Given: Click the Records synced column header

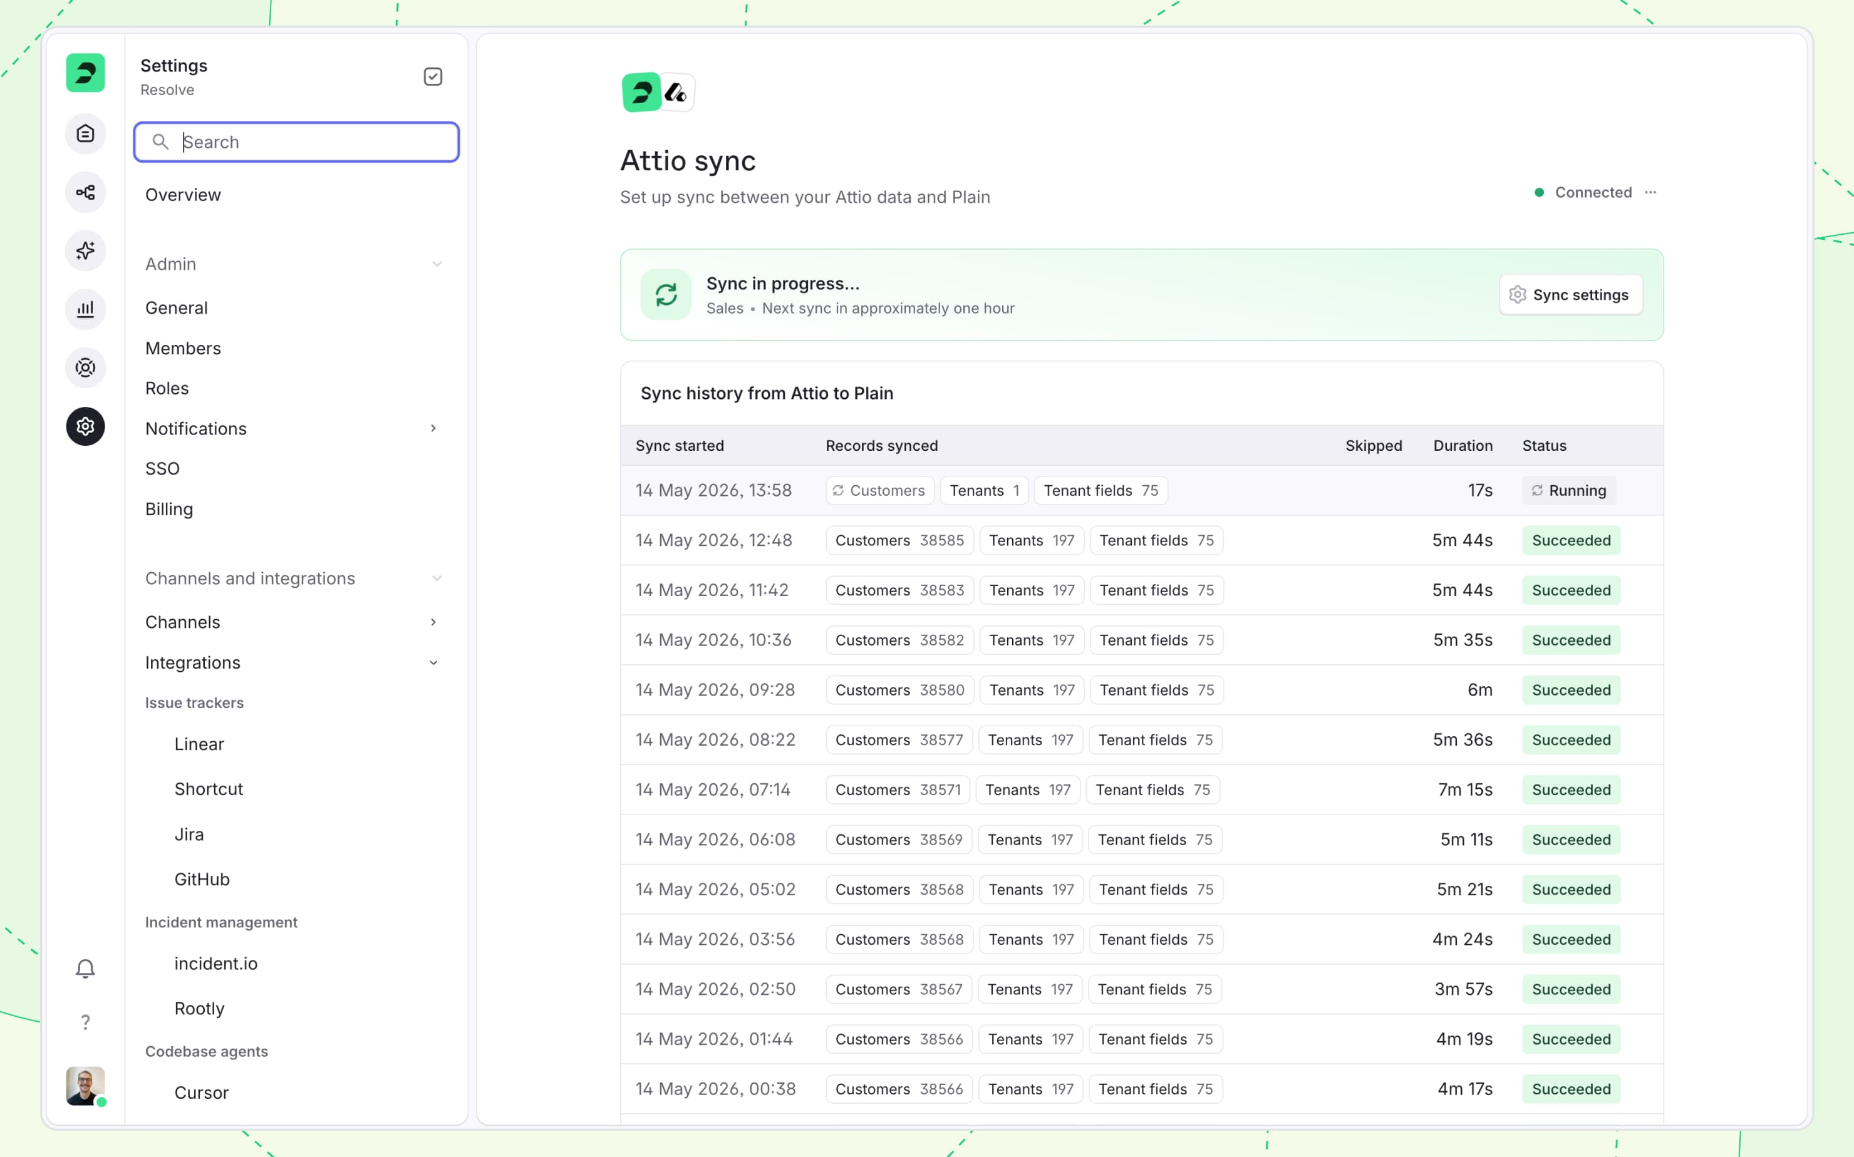Looking at the screenshot, I should point(882,445).
